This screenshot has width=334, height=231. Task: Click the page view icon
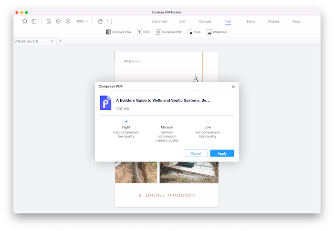click(x=49, y=21)
